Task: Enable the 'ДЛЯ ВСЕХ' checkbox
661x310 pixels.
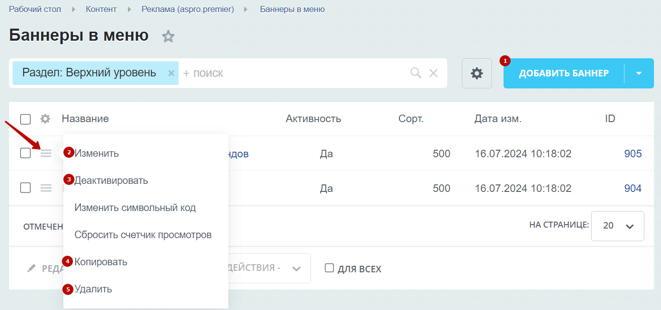Action: click(329, 268)
